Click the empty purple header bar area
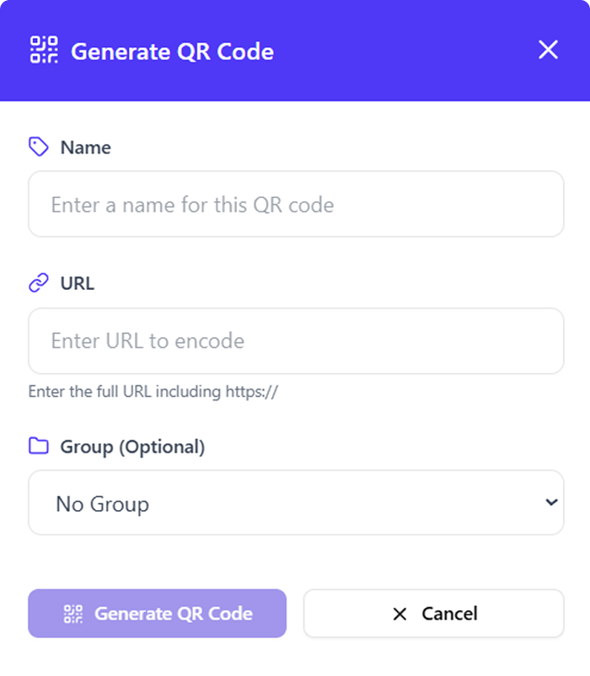Viewport: 590px width, 676px height. (405, 51)
